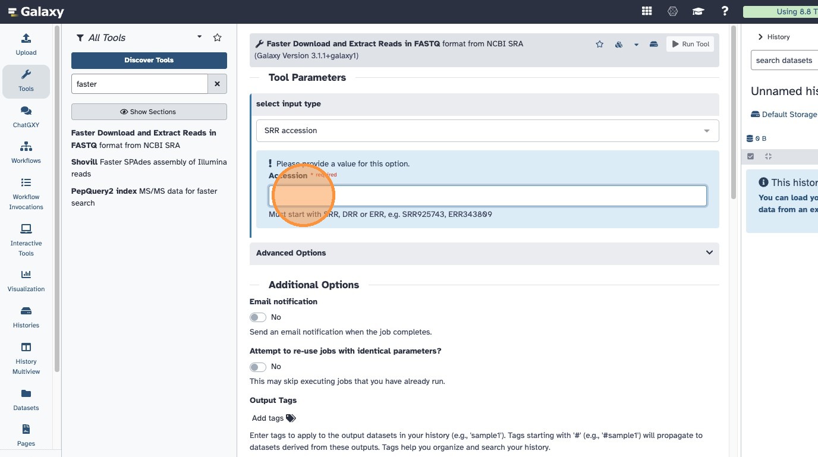Toggle the Email notification switch
This screenshot has width=818, height=457.
[x=258, y=317]
